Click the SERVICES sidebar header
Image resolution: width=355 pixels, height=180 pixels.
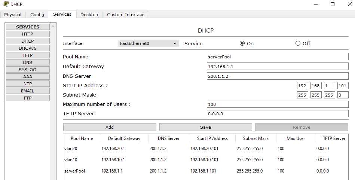(28, 27)
